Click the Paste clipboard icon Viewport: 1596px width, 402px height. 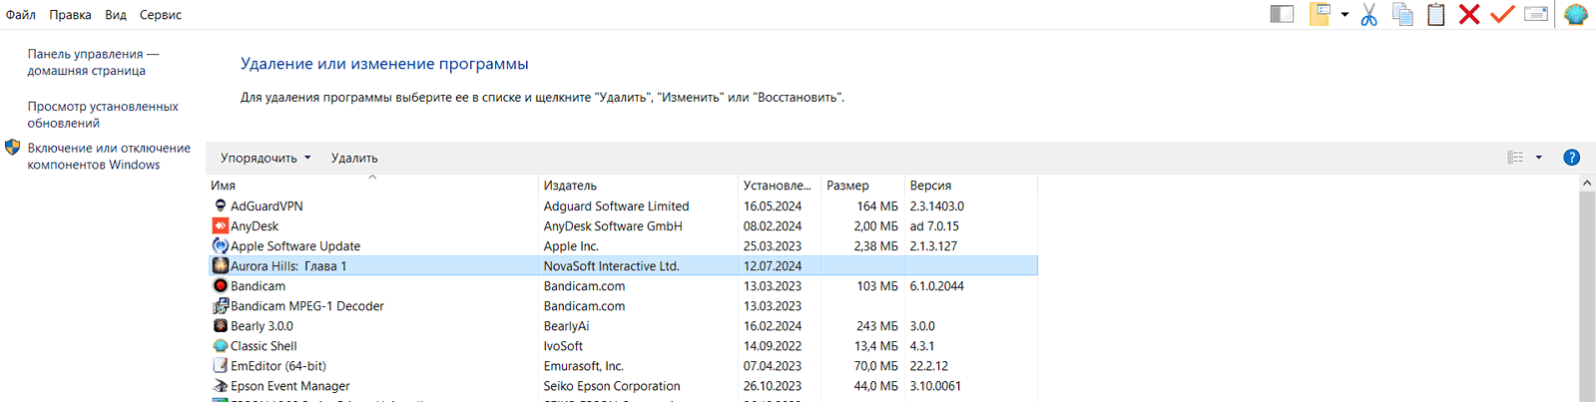coord(1435,14)
